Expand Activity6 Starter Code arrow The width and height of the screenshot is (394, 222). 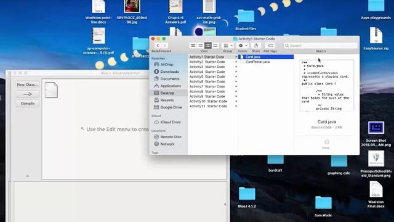pos(236,81)
